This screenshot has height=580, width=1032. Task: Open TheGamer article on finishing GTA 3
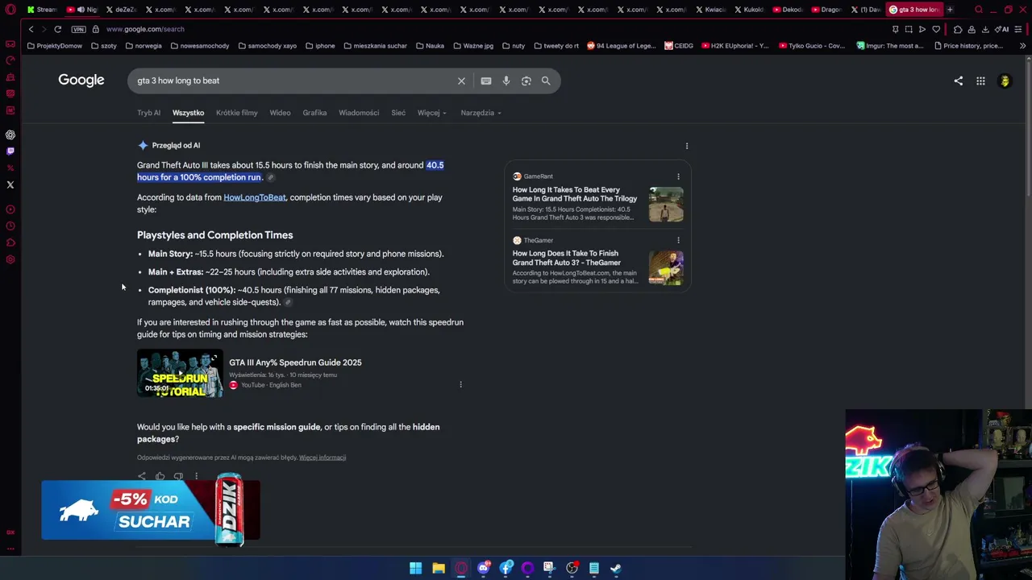point(567,258)
